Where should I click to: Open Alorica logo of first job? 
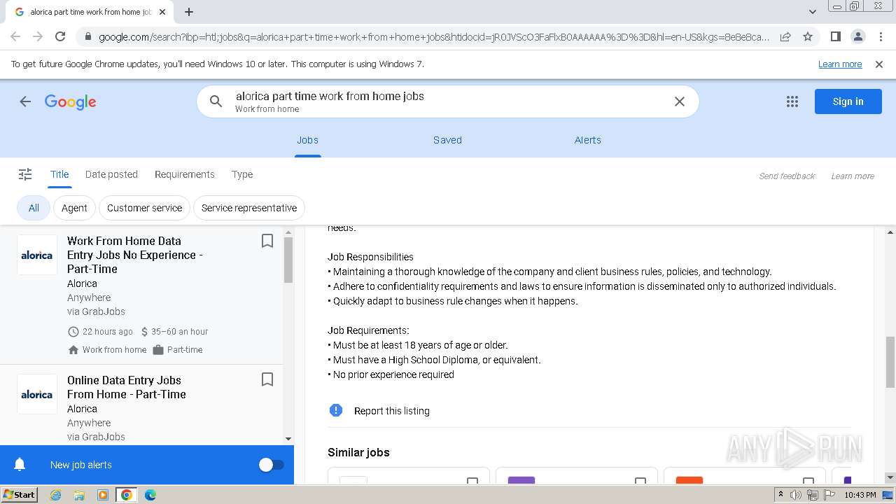[37, 255]
